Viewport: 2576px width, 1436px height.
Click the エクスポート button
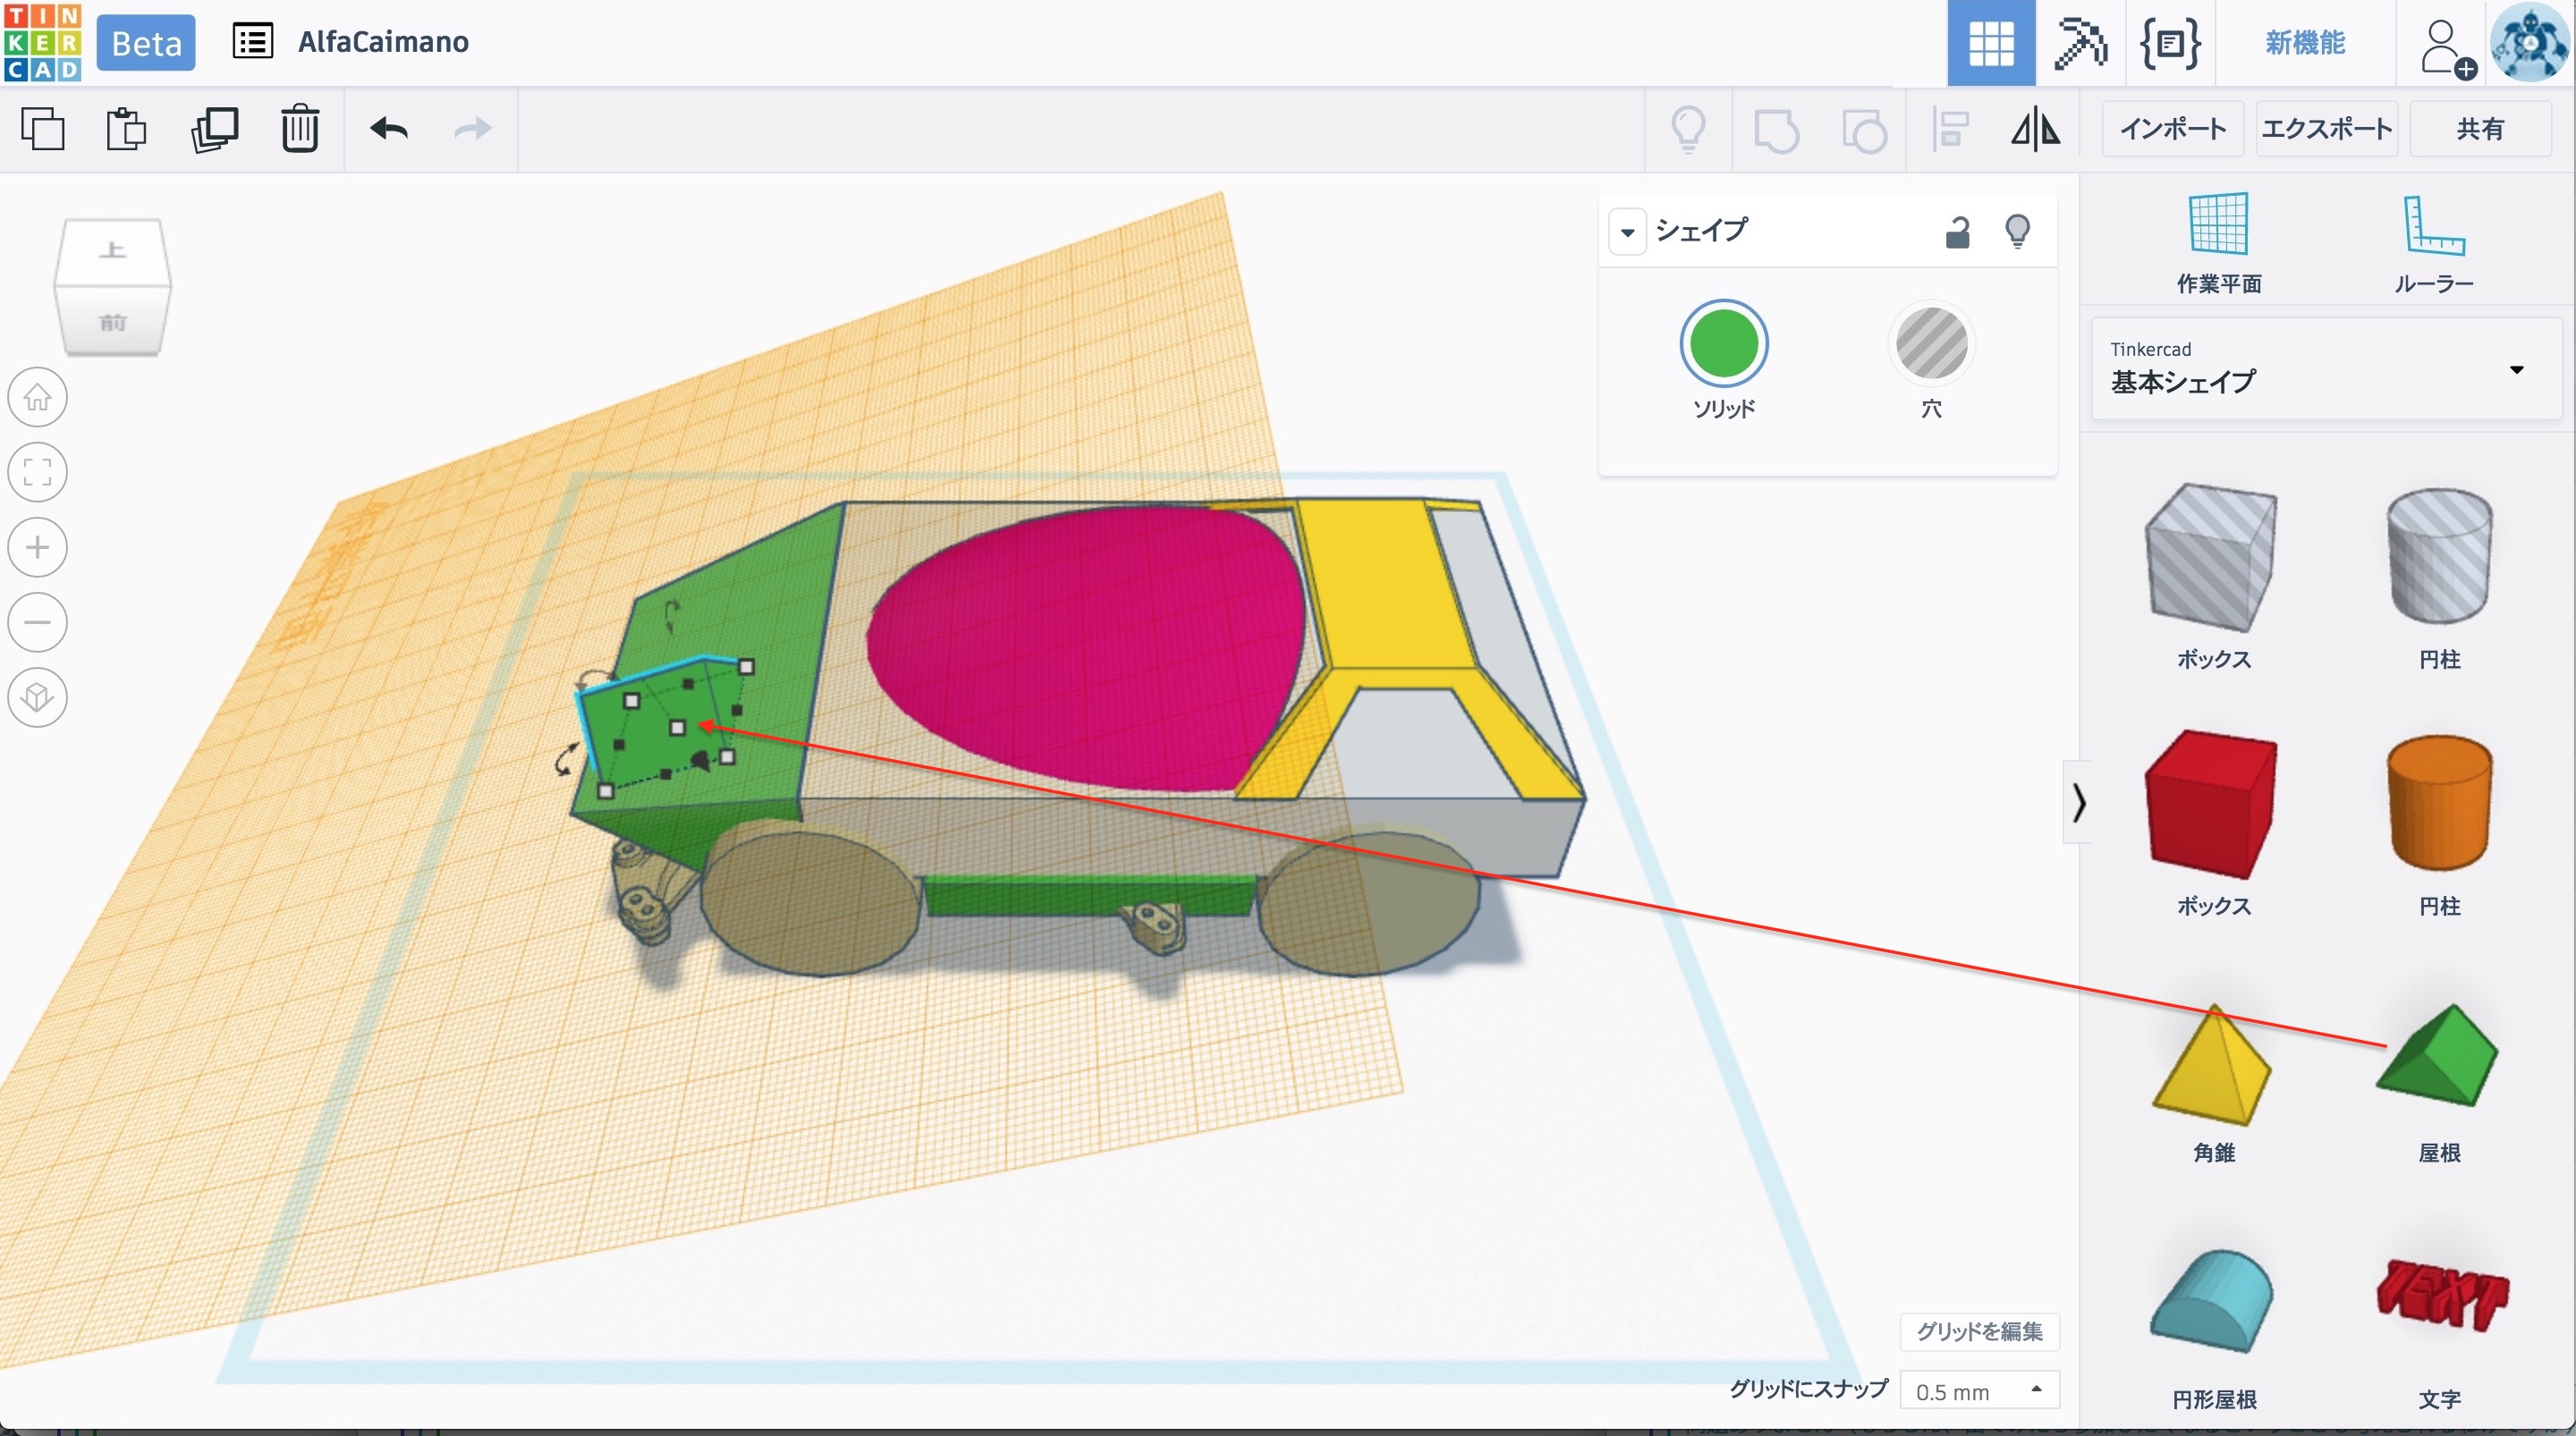[2326, 129]
